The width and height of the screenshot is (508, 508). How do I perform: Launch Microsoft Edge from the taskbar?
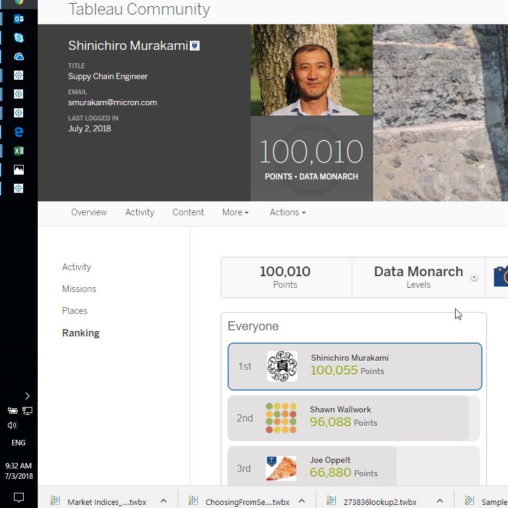19,132
